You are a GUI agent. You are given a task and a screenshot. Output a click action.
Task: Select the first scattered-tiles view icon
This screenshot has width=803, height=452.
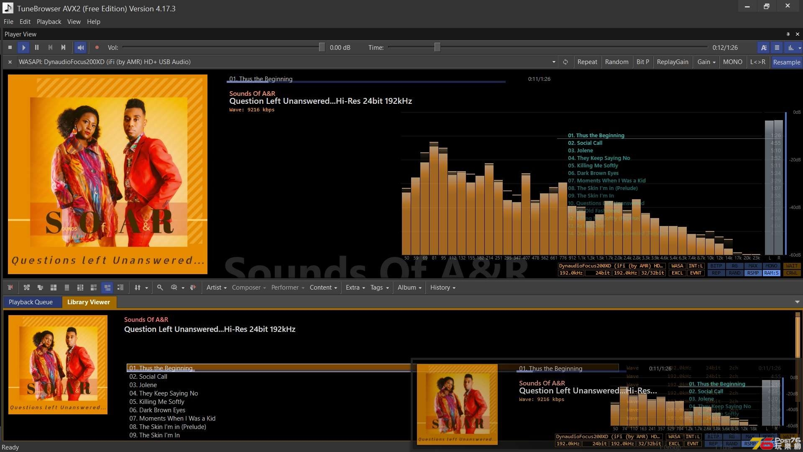[x=27, y=288]
